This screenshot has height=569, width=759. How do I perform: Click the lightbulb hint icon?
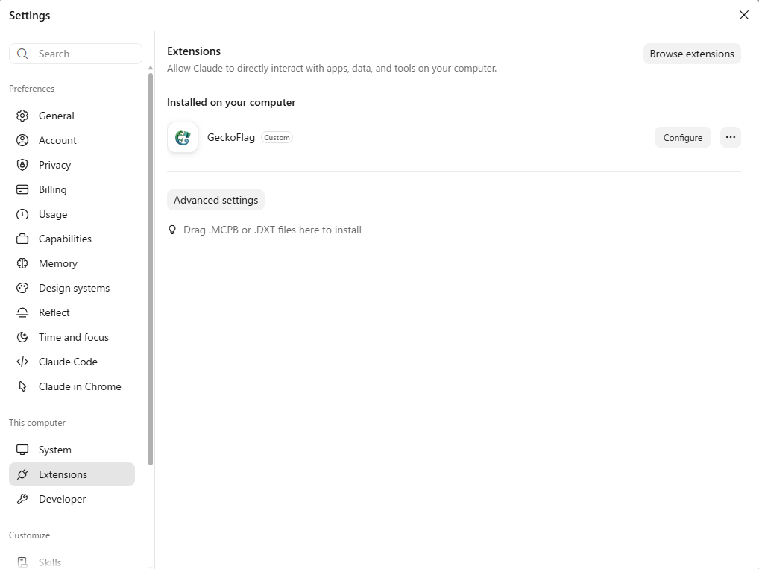point(171,230)
